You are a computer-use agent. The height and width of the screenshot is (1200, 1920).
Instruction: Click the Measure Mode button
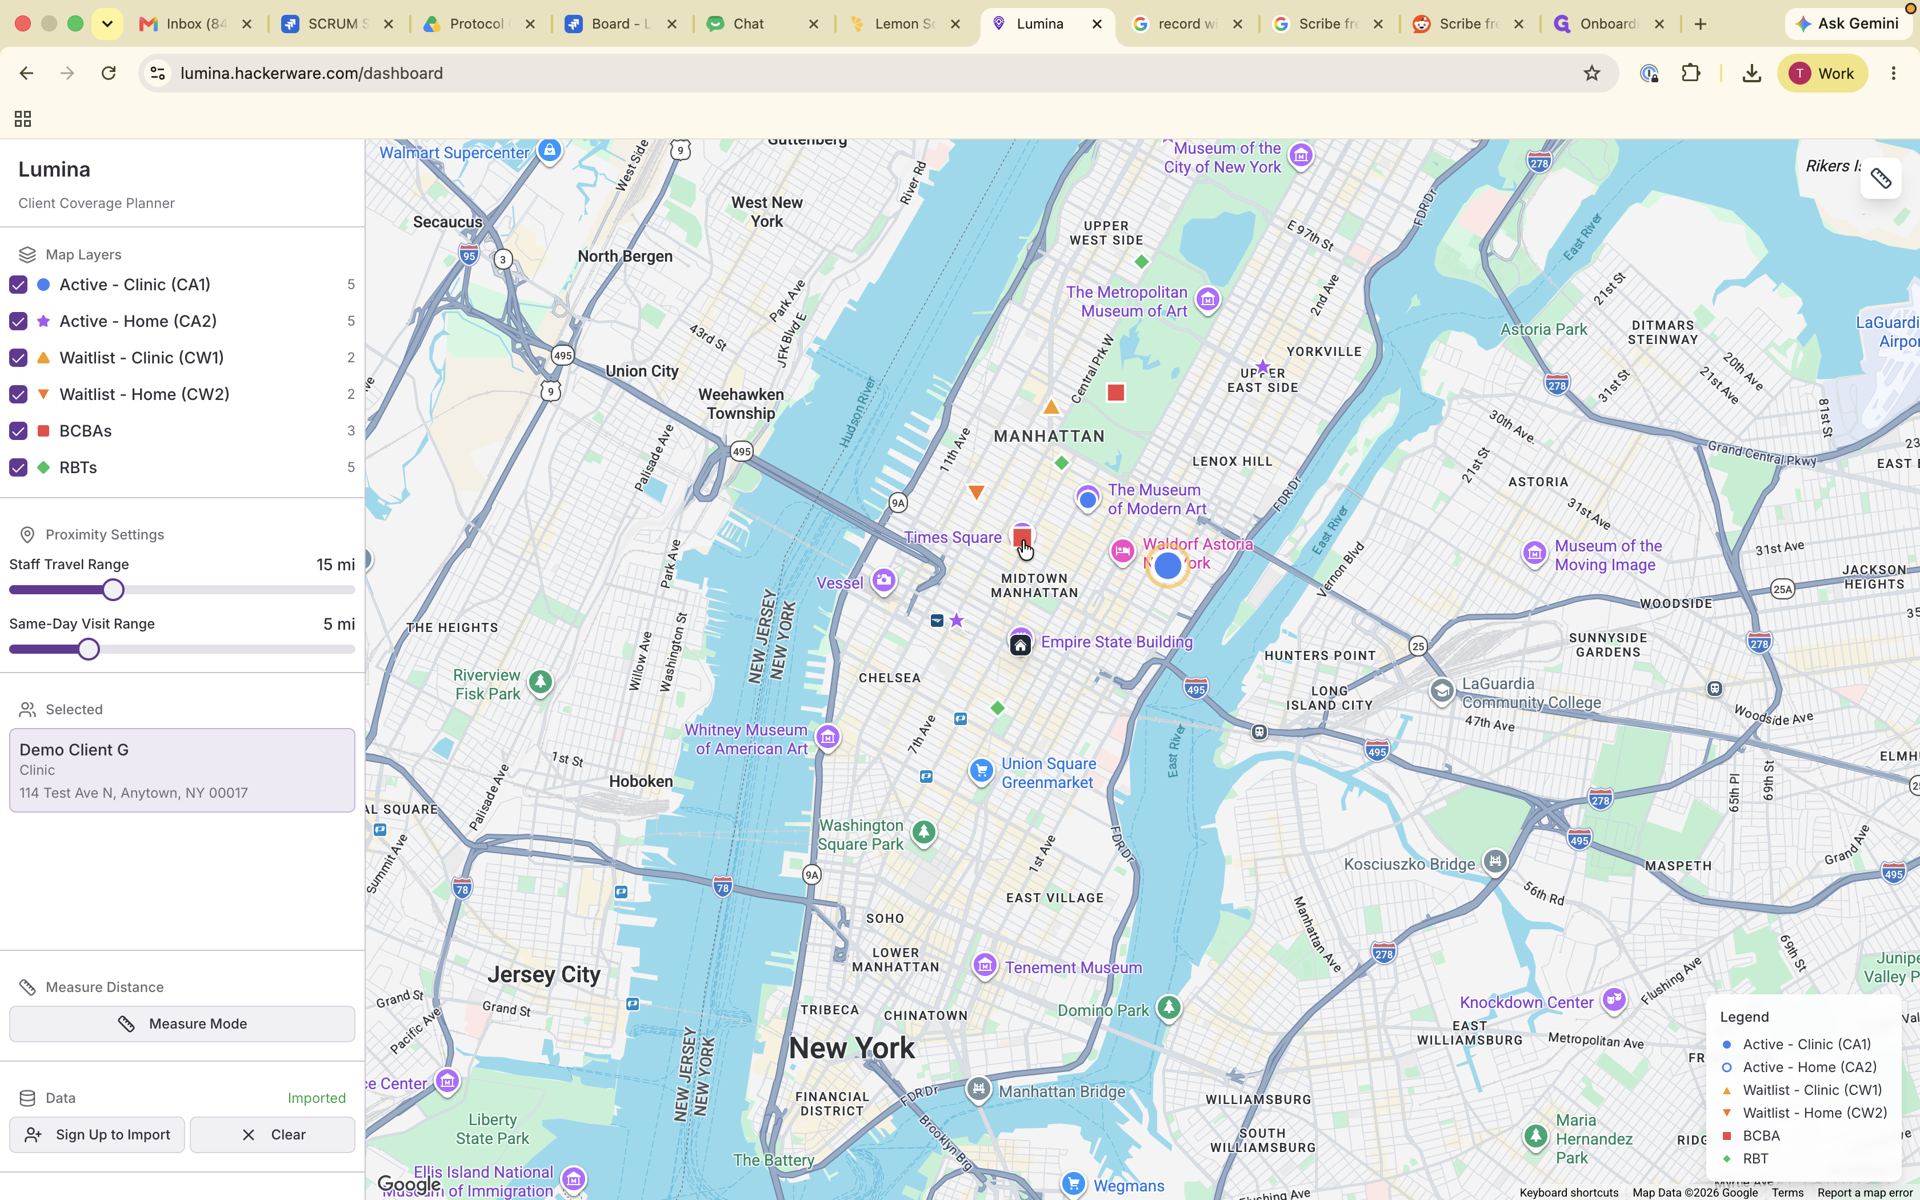click(182, 1024)
